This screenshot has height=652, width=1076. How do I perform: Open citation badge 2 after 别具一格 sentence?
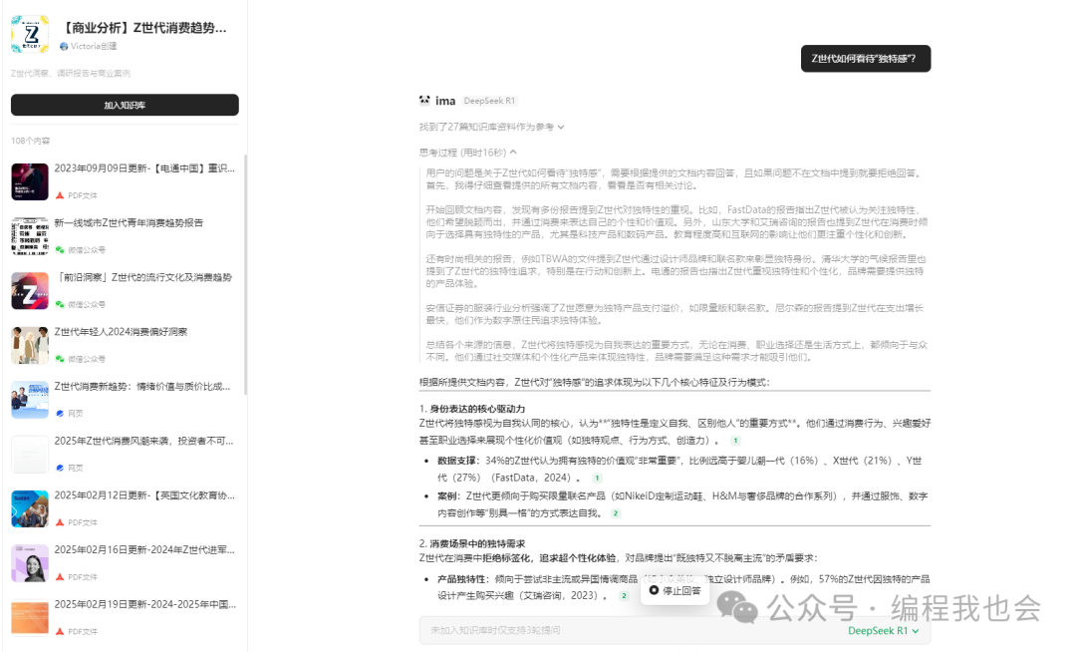point(616,513)
